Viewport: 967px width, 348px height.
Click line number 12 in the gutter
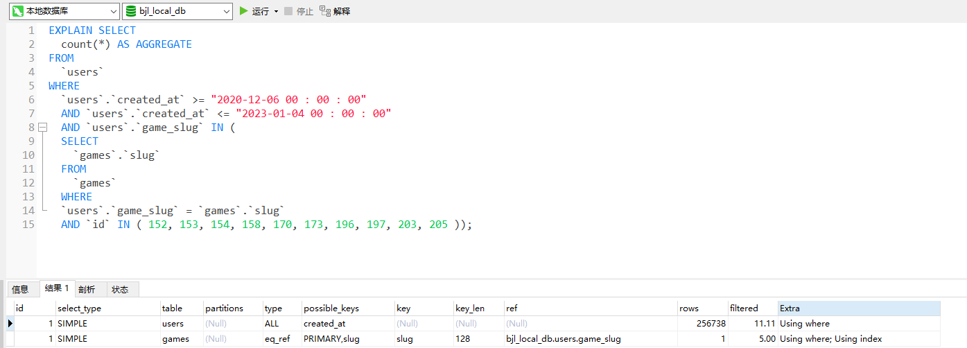coord(28,183)
